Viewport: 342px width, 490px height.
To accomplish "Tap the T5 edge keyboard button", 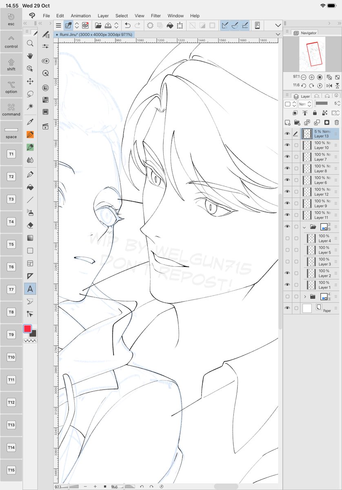I will click(x=11, y=245).
